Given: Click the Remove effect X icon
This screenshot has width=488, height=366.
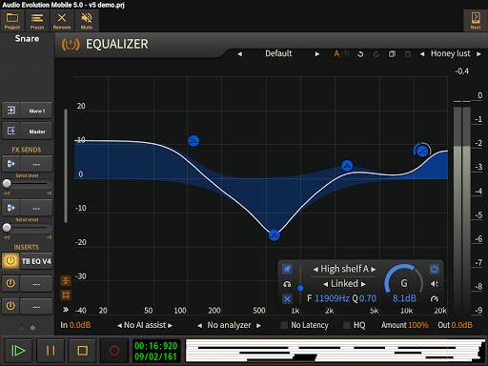Looking at the screenshot, I should coord(62,20).
